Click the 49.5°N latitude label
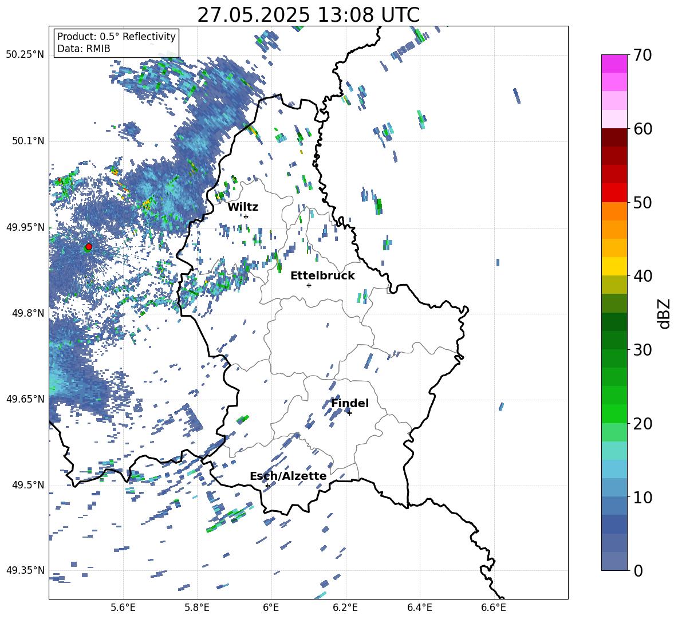This screenshot has height=619, width=678. (28, 485)
